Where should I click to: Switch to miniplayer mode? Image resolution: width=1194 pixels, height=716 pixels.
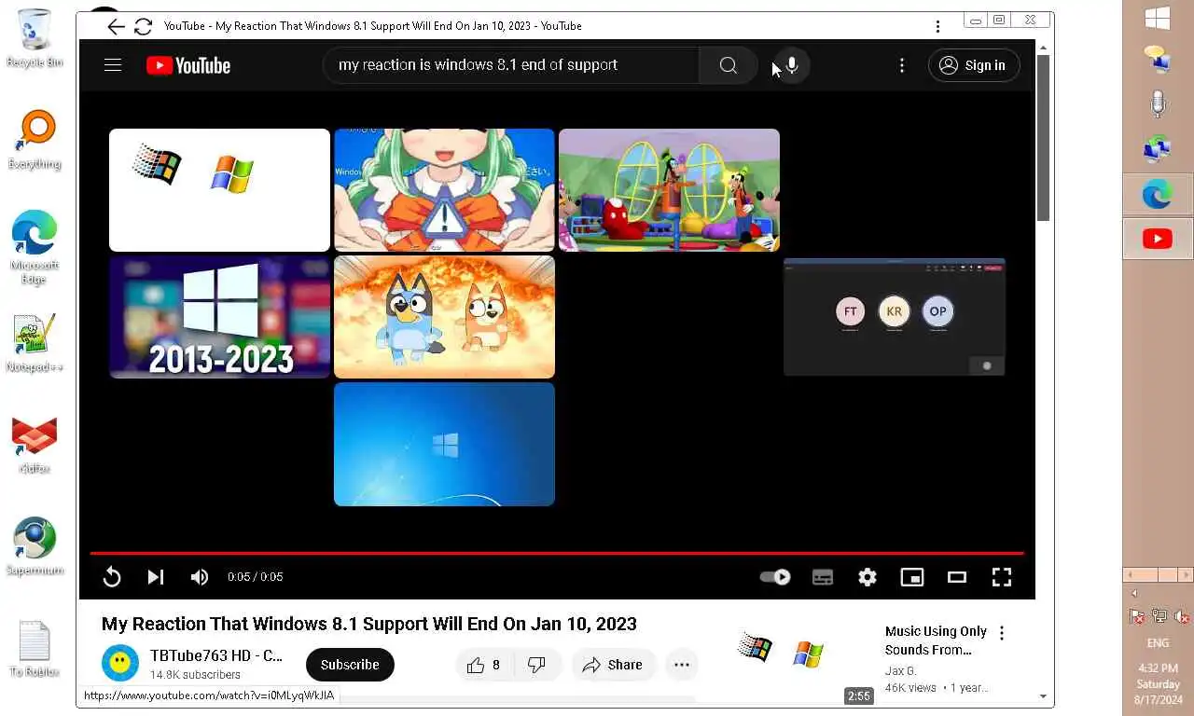pyautogui.click(x=912, y=577)
